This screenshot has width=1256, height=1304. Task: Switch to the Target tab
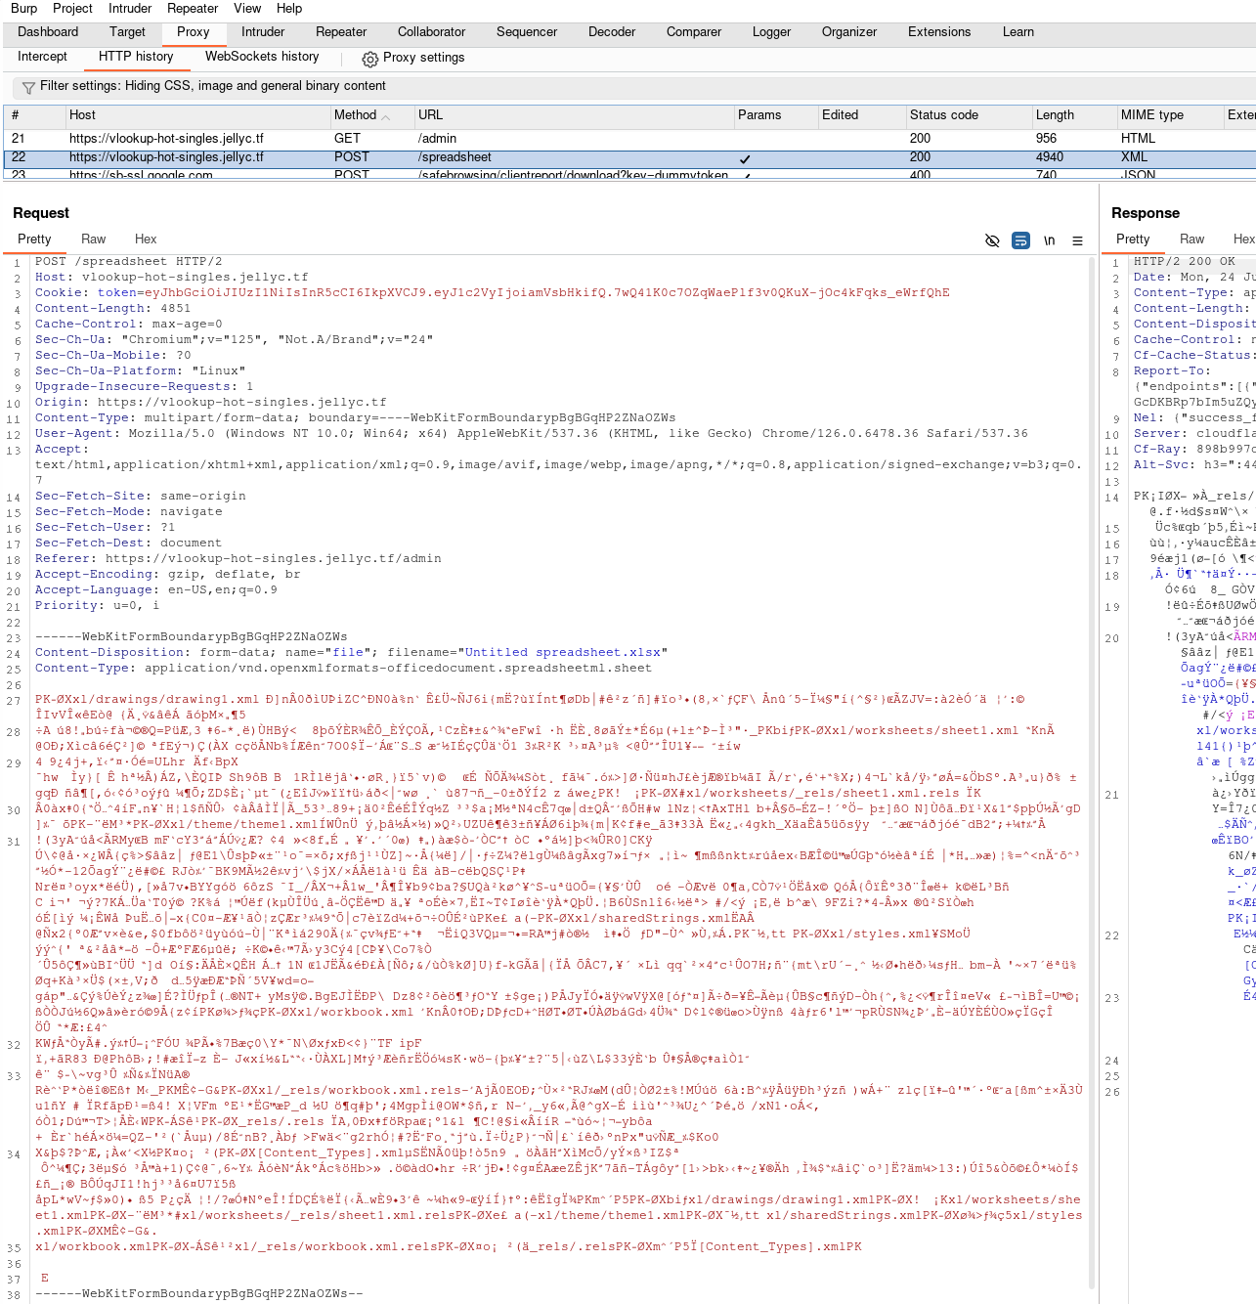click(x=127, y=32)
